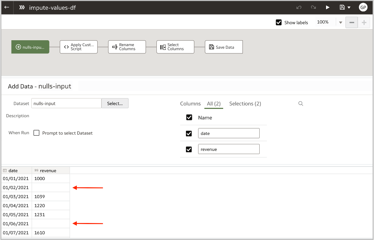Run the data flow

pos(327,7)
